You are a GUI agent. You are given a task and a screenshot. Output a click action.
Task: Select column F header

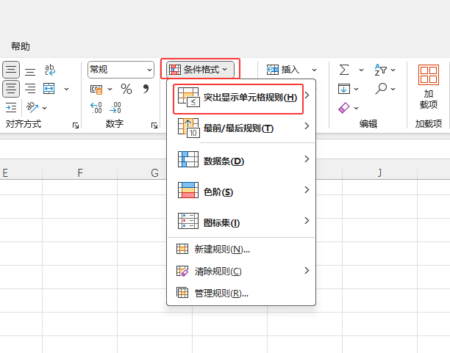[79, 173]
